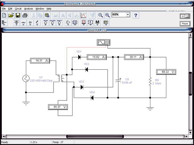Click the New file icon
The image size is (194, 145).
[4, 15]
